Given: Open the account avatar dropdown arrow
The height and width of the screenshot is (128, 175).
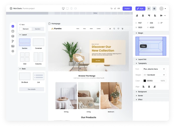Looking at the screenshot, I should (165, 9).
